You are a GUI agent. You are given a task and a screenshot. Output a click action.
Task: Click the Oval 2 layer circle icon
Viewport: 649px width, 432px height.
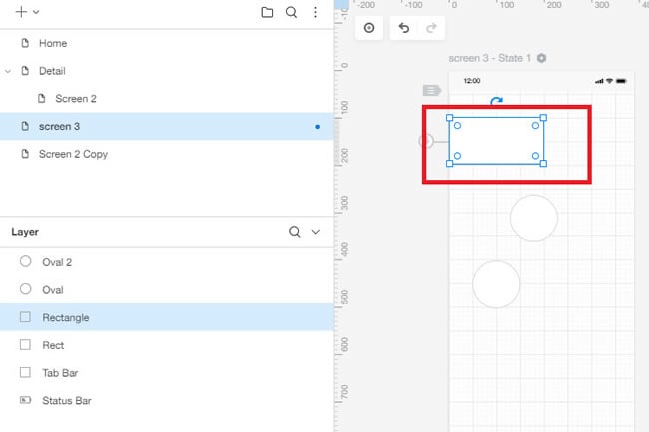[26, 261]
